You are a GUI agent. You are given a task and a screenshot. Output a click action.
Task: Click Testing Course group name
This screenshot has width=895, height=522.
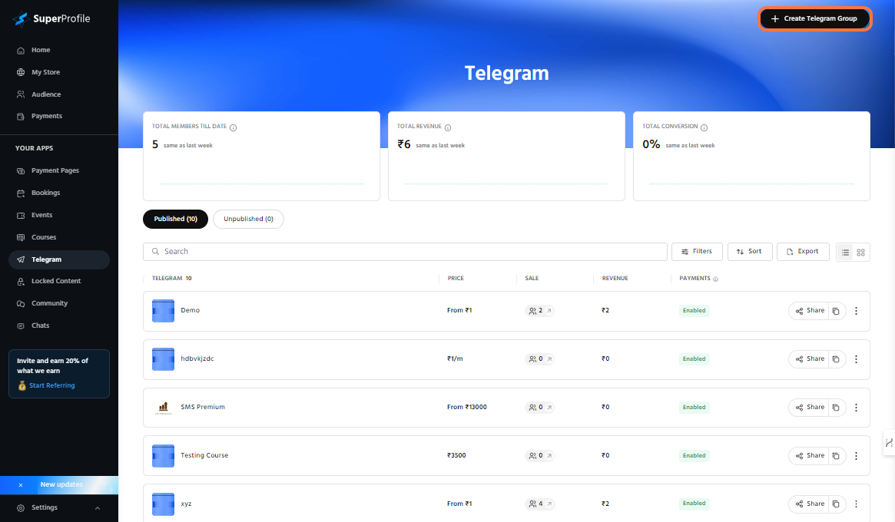point(204,456)
